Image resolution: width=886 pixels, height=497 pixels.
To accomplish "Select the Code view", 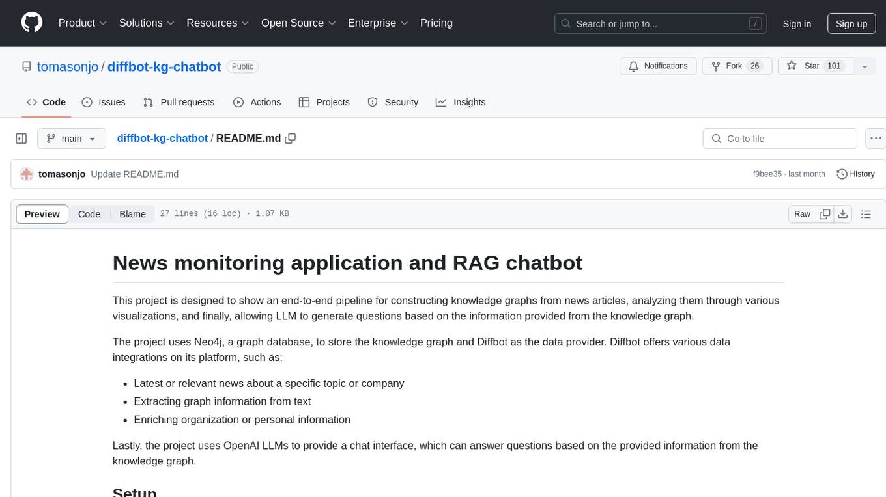I will [89, 214].
